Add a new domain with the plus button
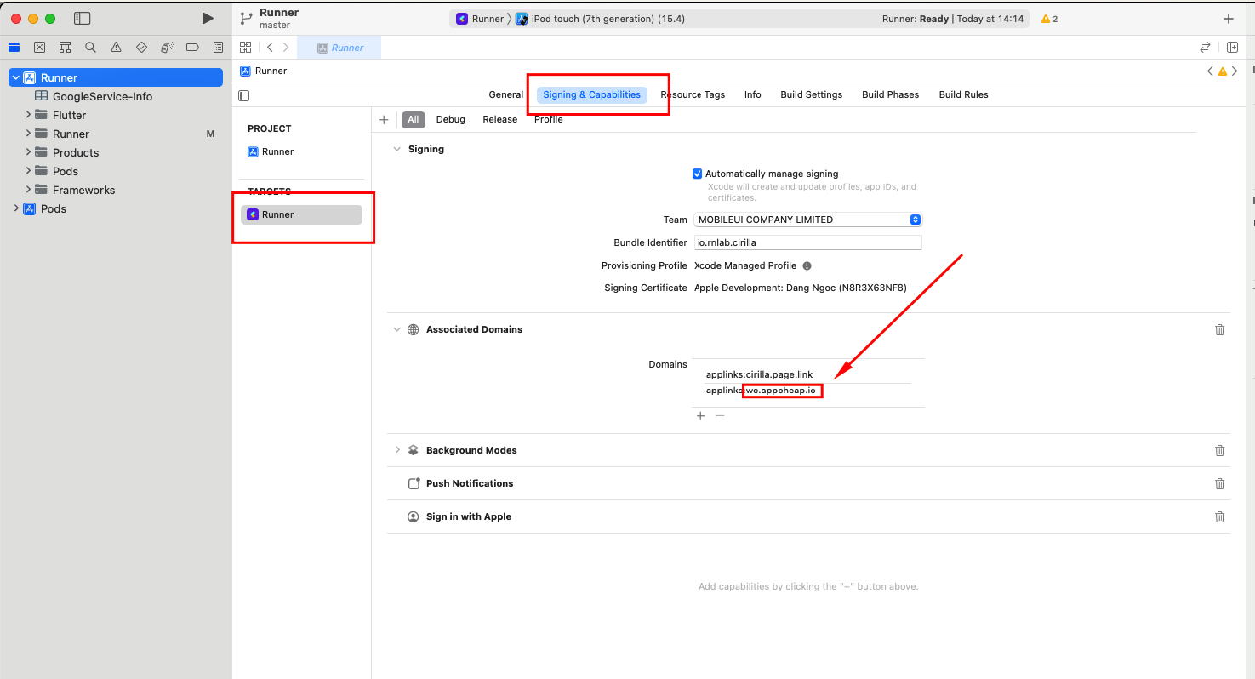 700,415
